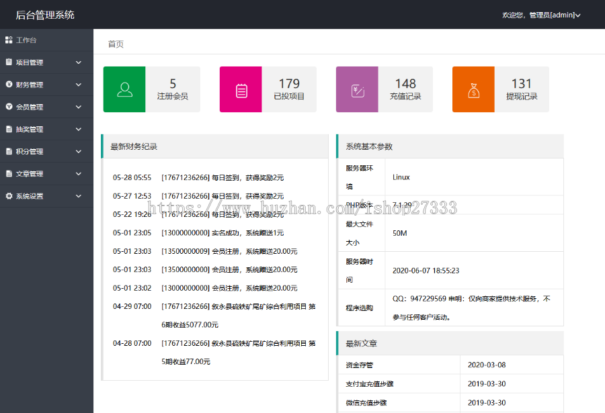The height and width of the screenshot is (413, 605).
Task: Click the 会员管理 round icon
Action: [x=9, y=107]
